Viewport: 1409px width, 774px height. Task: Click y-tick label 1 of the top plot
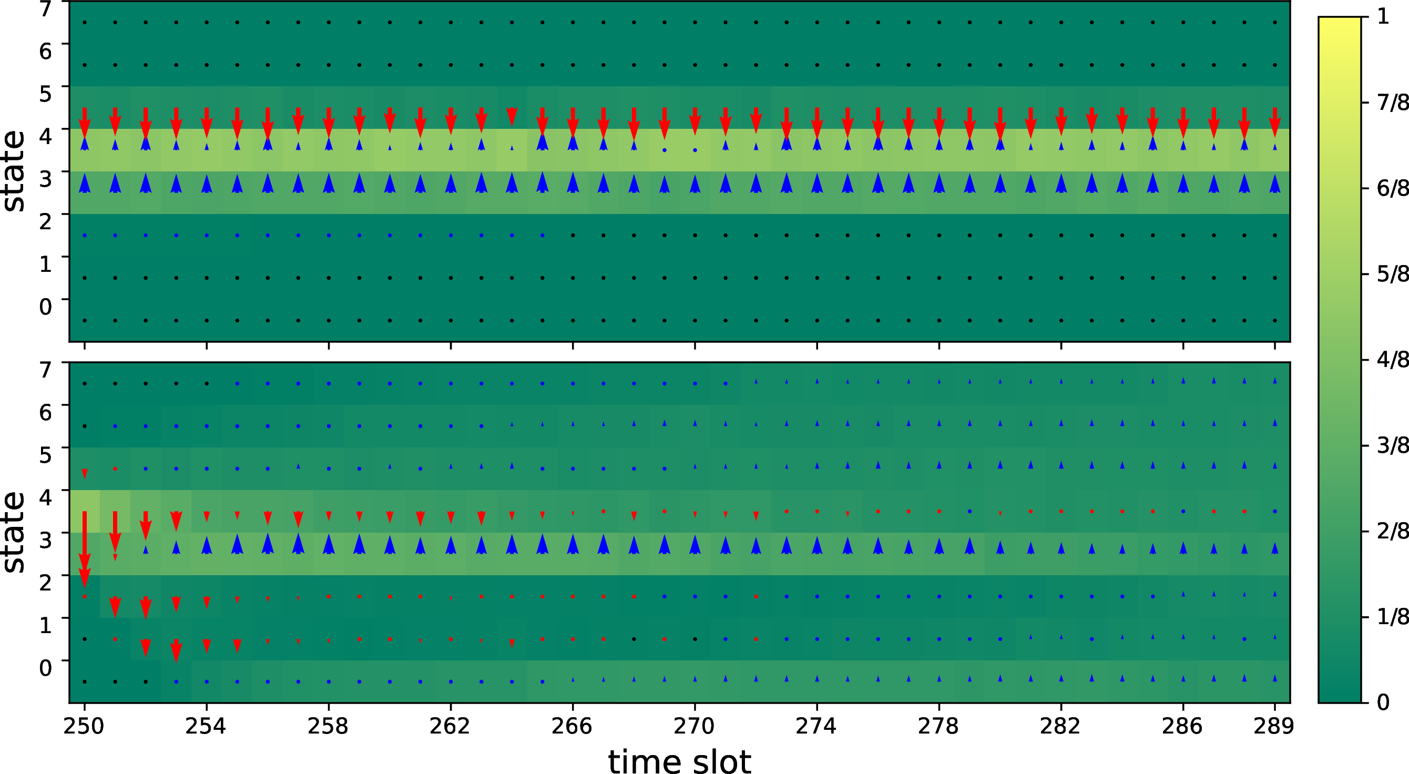click(x=46, y=264)
